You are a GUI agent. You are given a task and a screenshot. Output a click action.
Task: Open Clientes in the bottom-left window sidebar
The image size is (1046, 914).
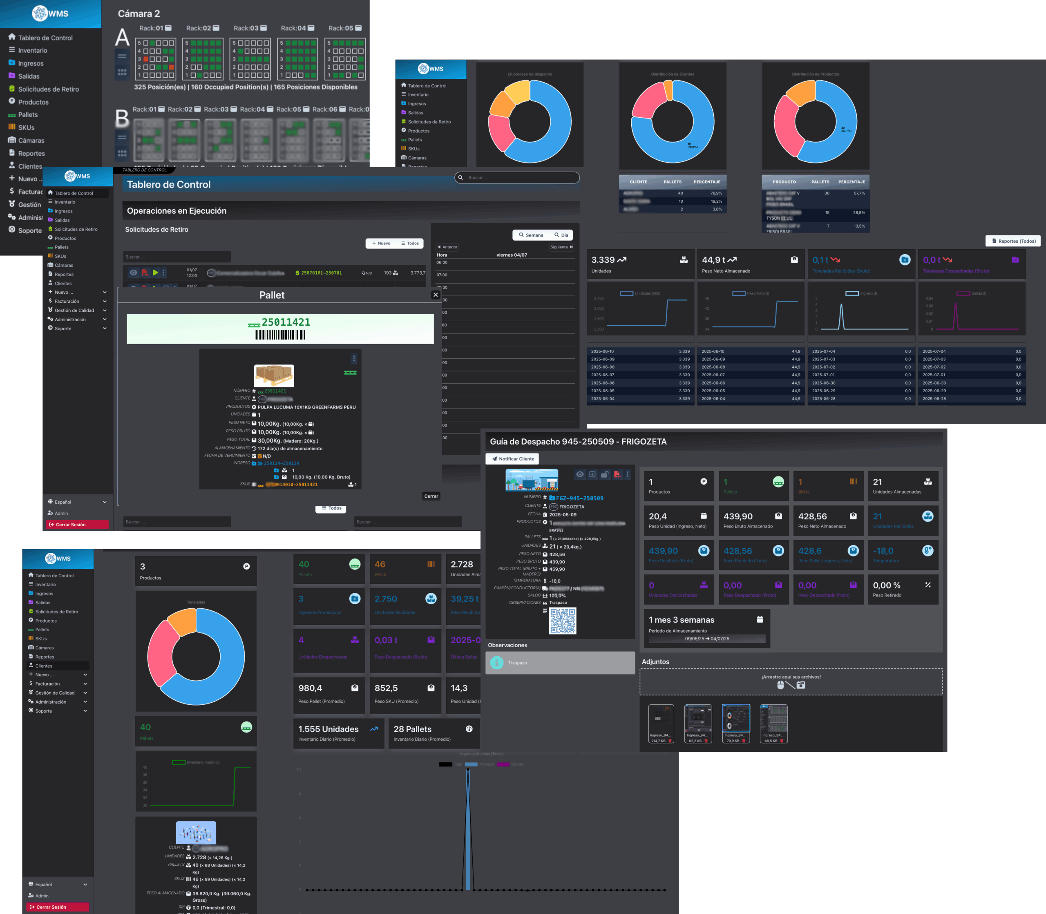point(58,666)
